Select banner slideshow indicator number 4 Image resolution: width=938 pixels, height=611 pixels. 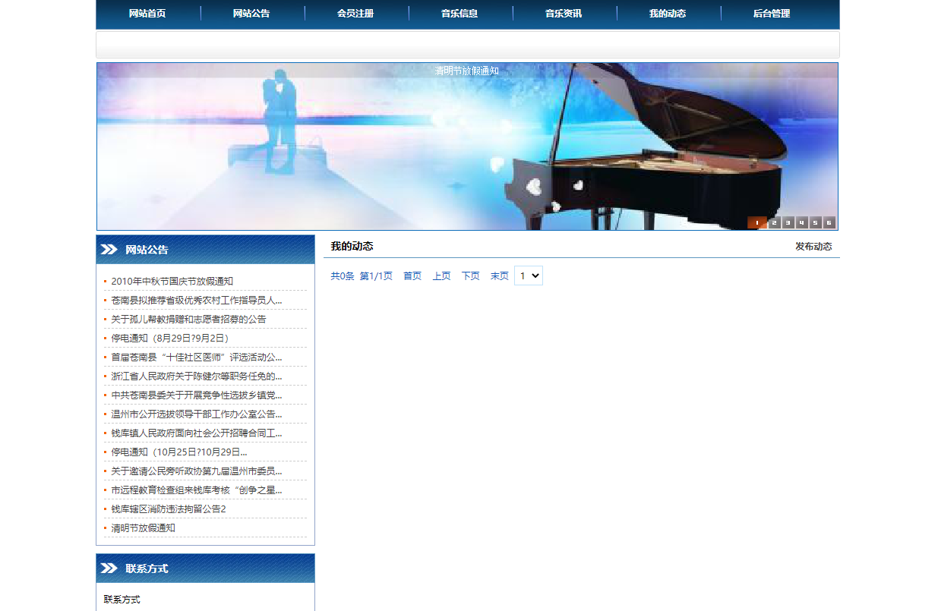point(801,223)
